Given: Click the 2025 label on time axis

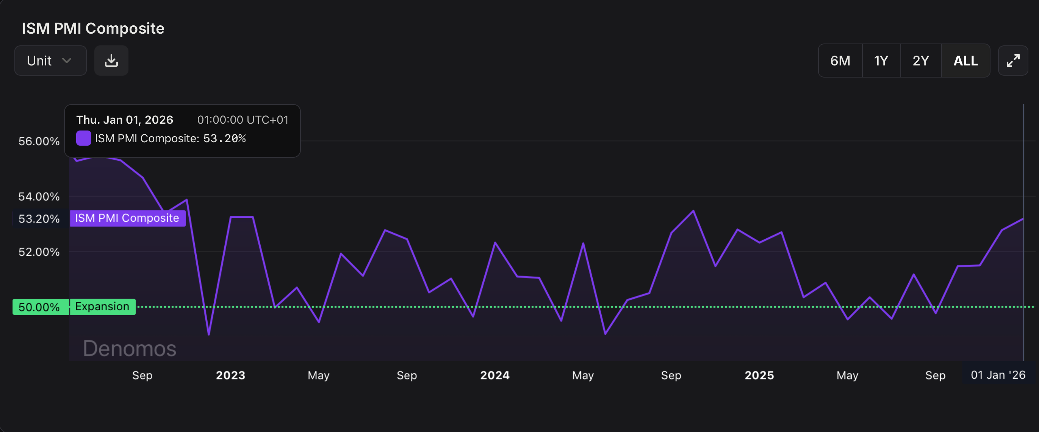Looking at the screenshot, I should pos(759,375).
